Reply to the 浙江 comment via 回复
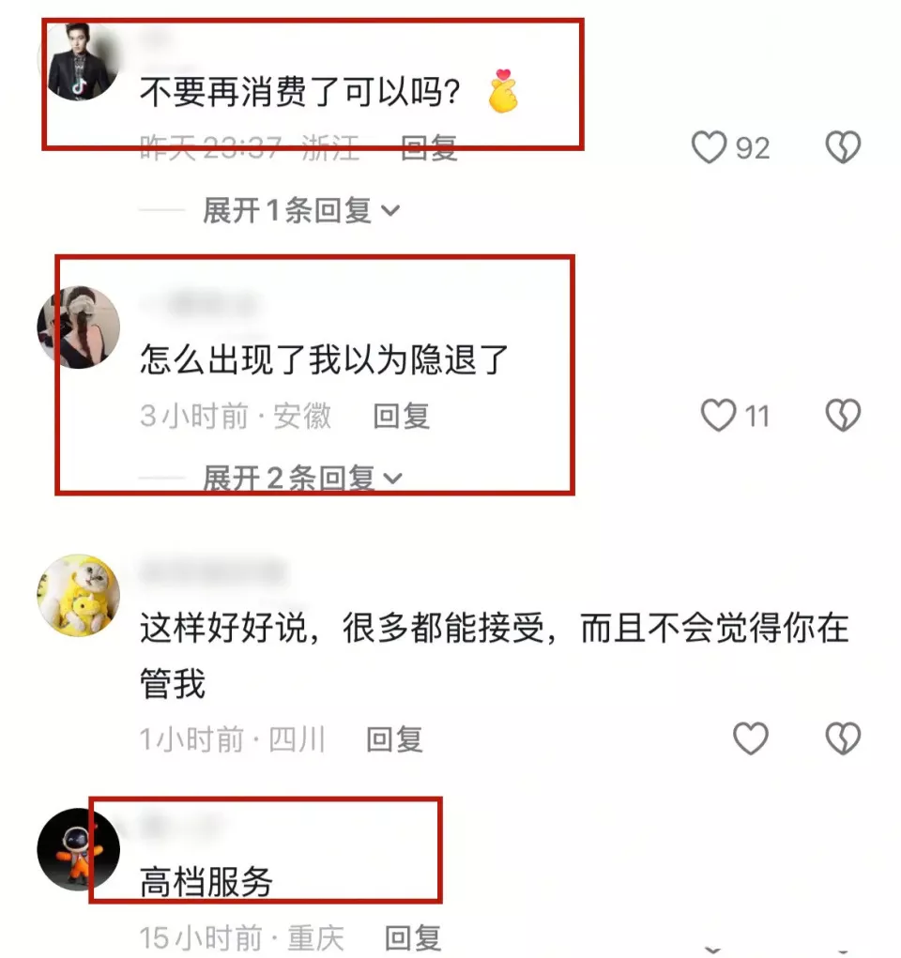901x958 pixels. click(x=429, y=148)
